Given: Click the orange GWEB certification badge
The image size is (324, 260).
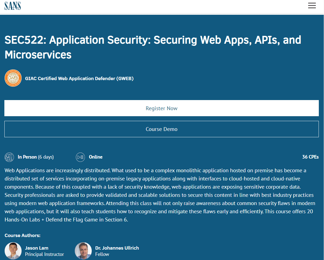Looking at the screenshot, I should (x=13, y=78).
